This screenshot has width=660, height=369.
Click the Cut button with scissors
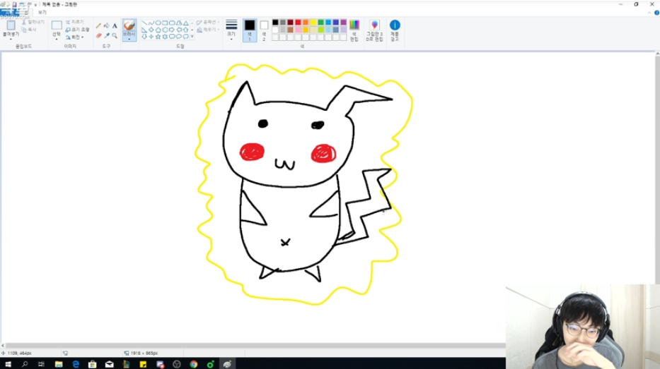click(33, 22)
